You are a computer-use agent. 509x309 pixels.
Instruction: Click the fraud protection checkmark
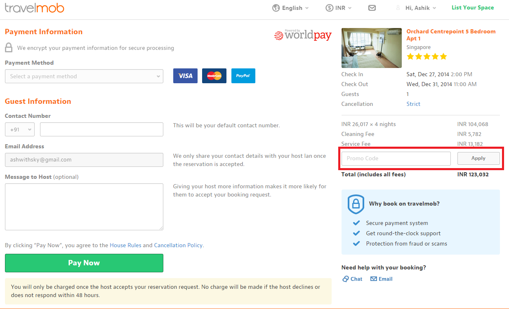(356, 243)
